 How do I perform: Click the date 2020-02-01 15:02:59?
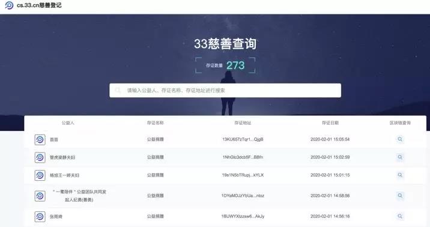330,157
